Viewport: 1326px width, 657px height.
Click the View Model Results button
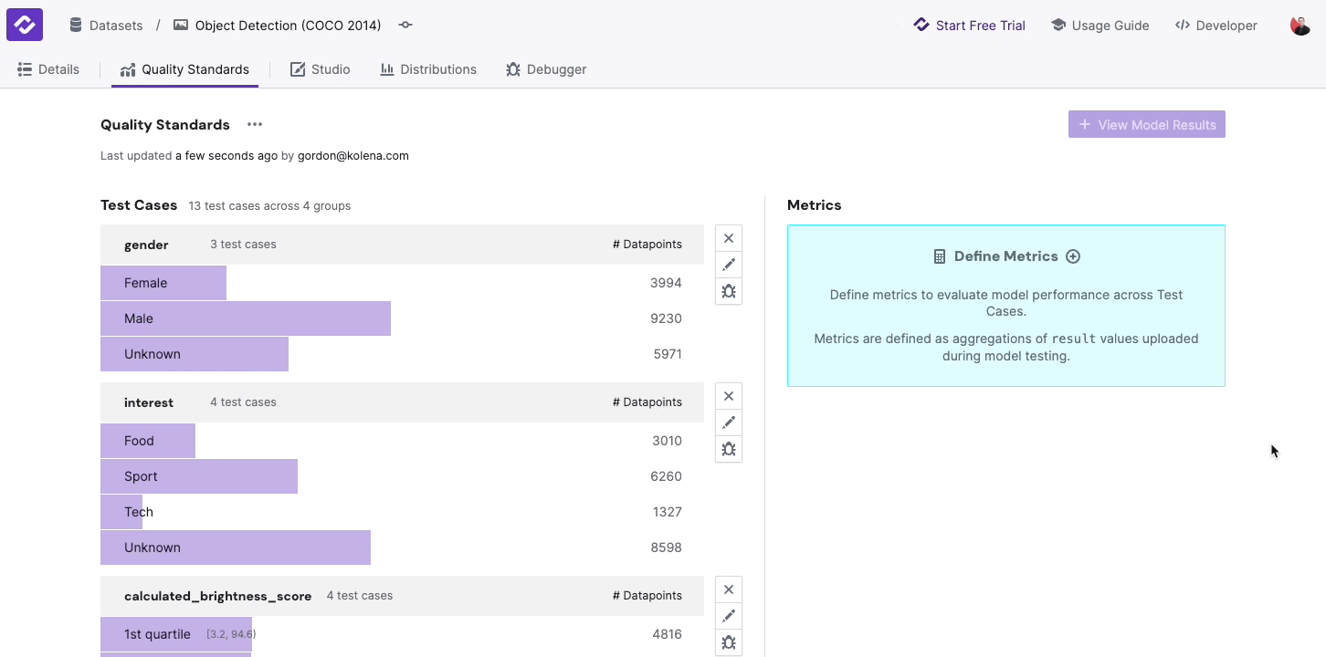pos(1146,125)
